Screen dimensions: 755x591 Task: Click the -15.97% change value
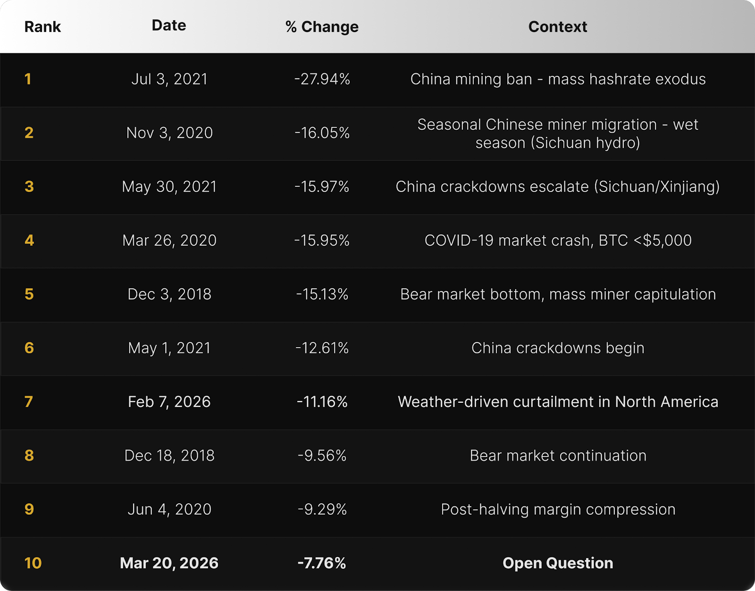point(322,186)
